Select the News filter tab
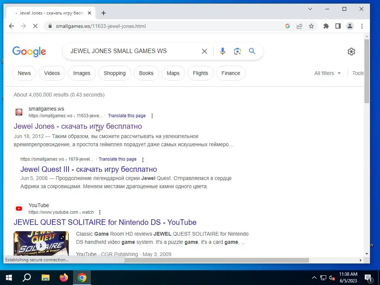Image resolution: width=380 pixels, height=285 pixels. click(x=24, y=73)
